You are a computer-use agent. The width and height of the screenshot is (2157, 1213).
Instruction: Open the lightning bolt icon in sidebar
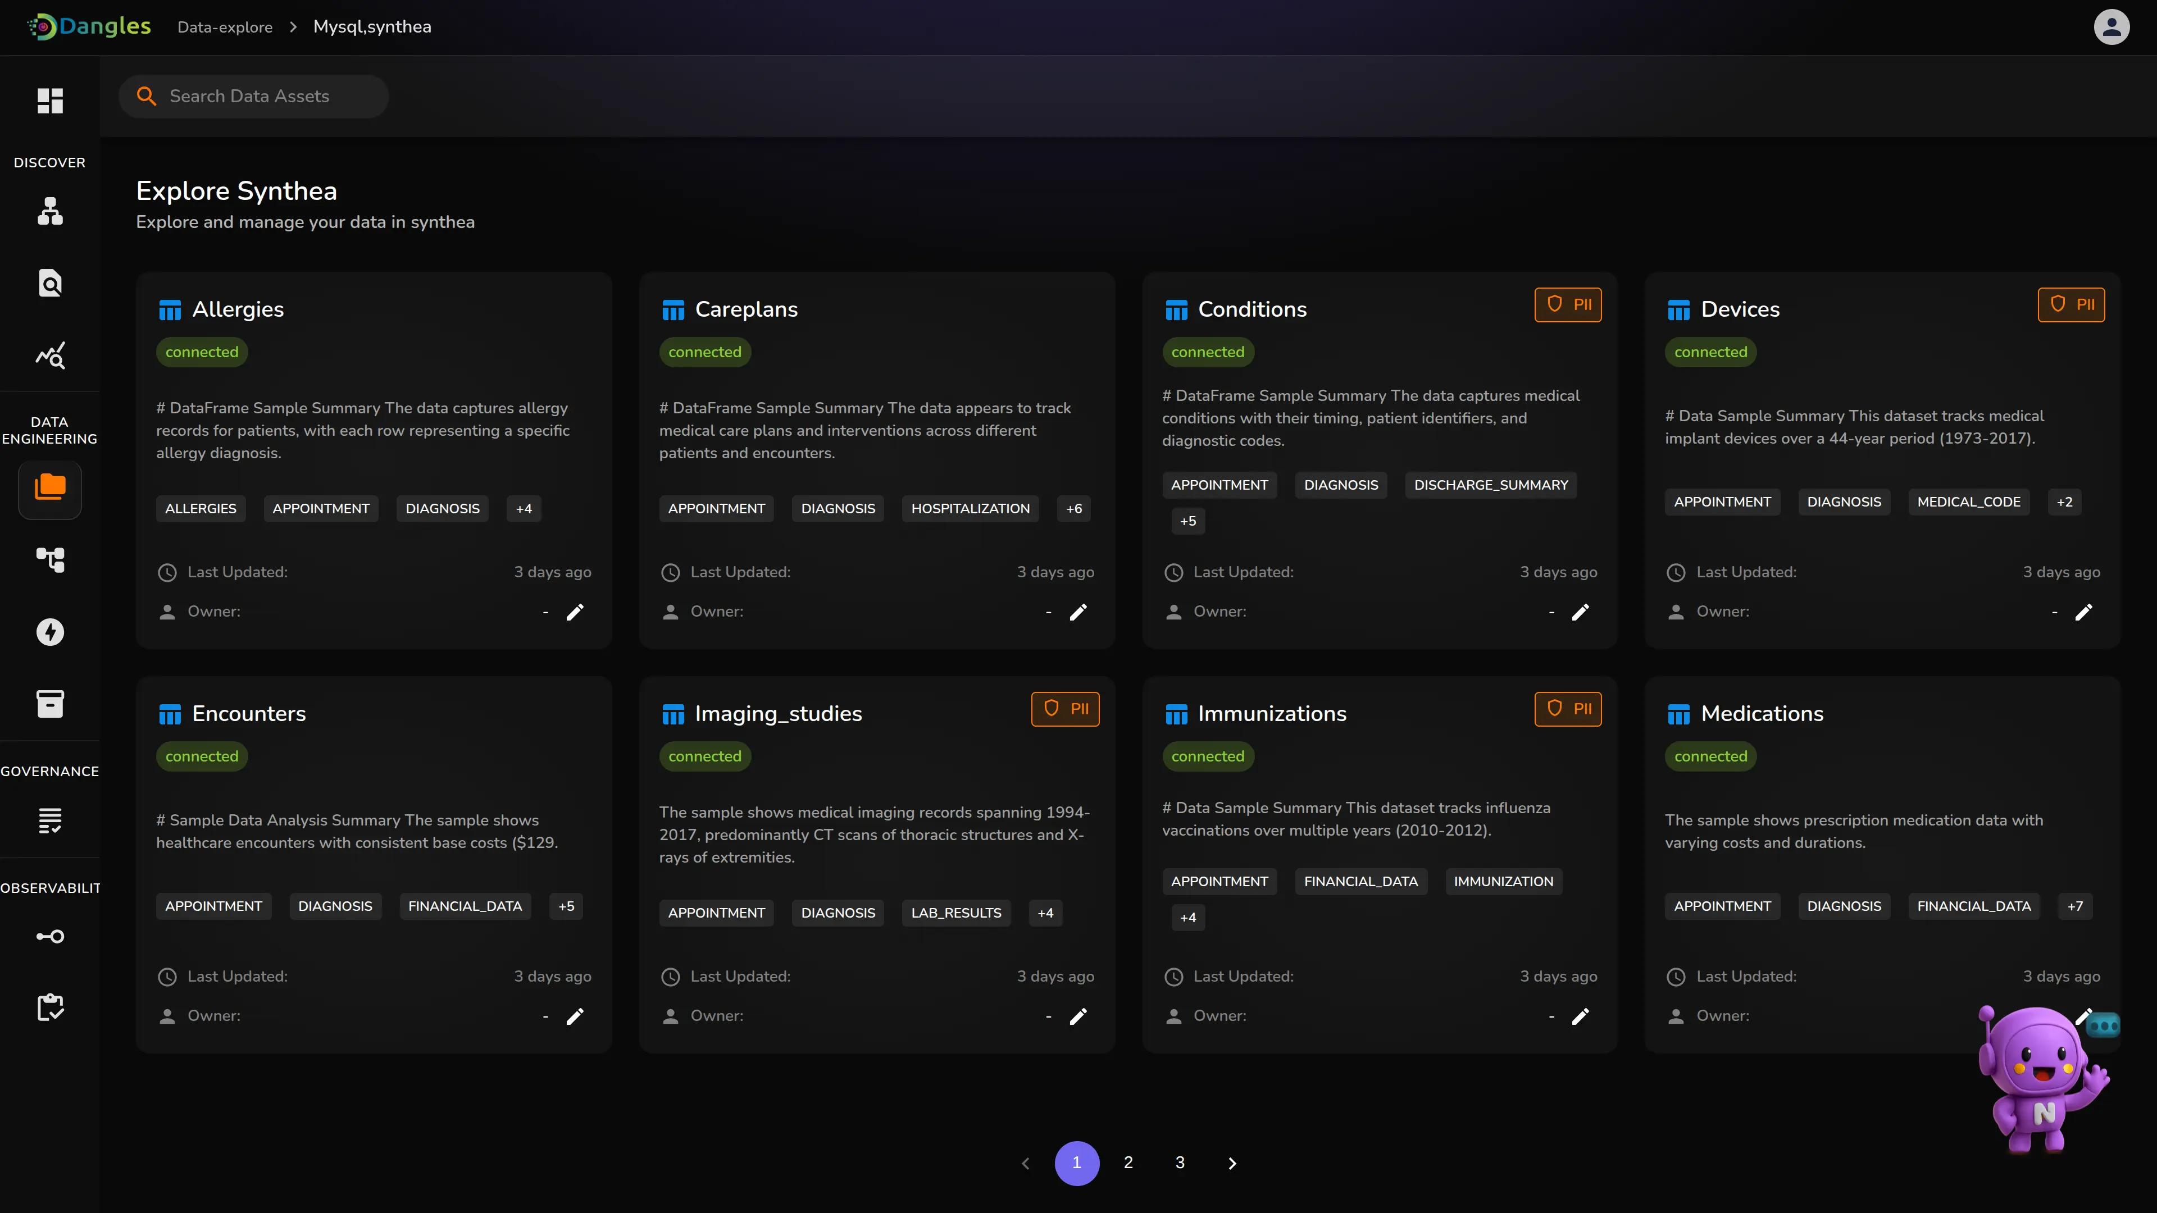(x=49, y=632)
